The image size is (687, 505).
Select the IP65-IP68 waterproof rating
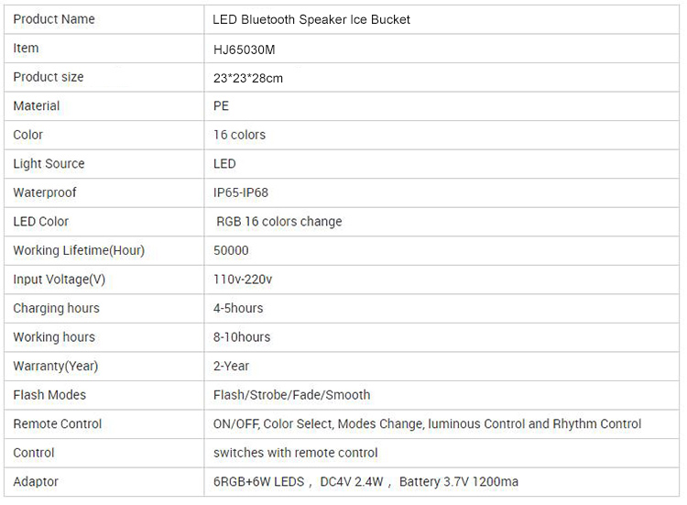(241, 192)
